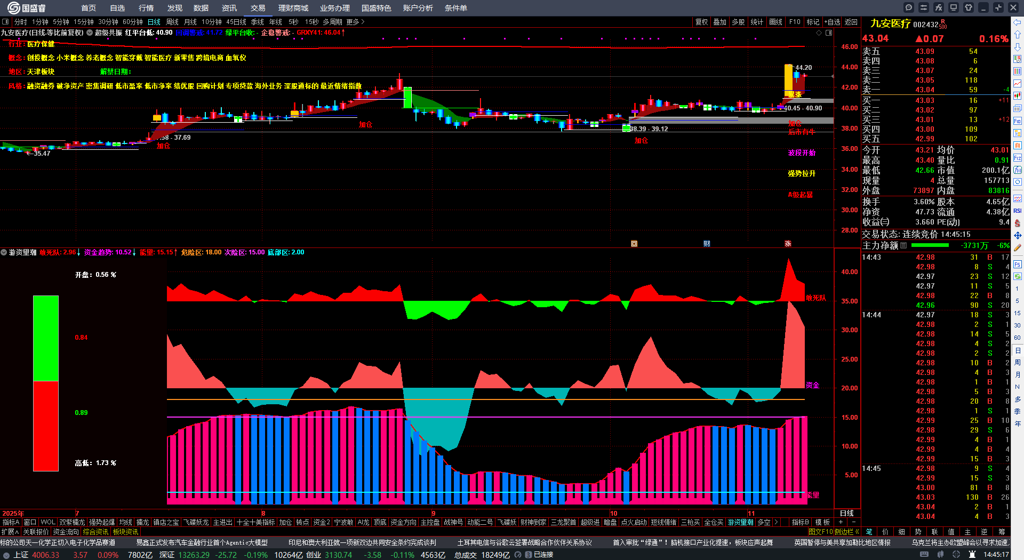Viewport: 1024px width, 560px height.
Task: Click the RSI indicator sidebar icon
Action: point(1018,211)
